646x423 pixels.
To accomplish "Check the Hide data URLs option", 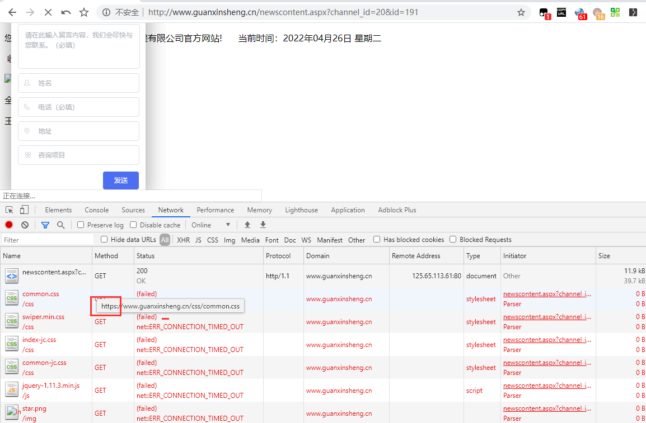I will [x=104, y=239].
